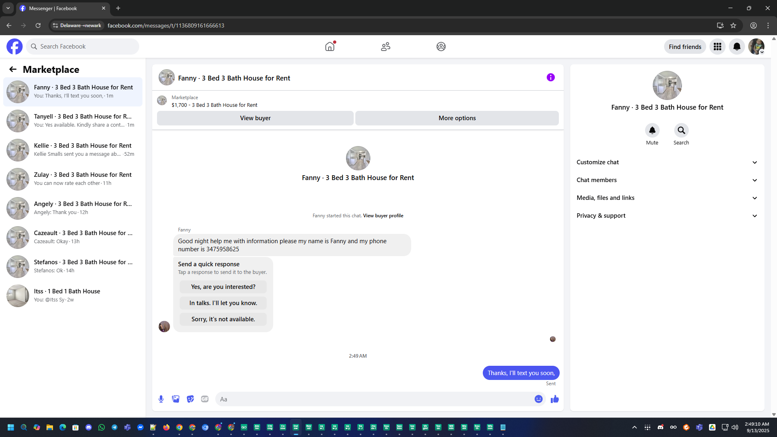Open the Facebook menu grid icon
Image resolution: width=777 pixels, height=437 pixels.
717,47
